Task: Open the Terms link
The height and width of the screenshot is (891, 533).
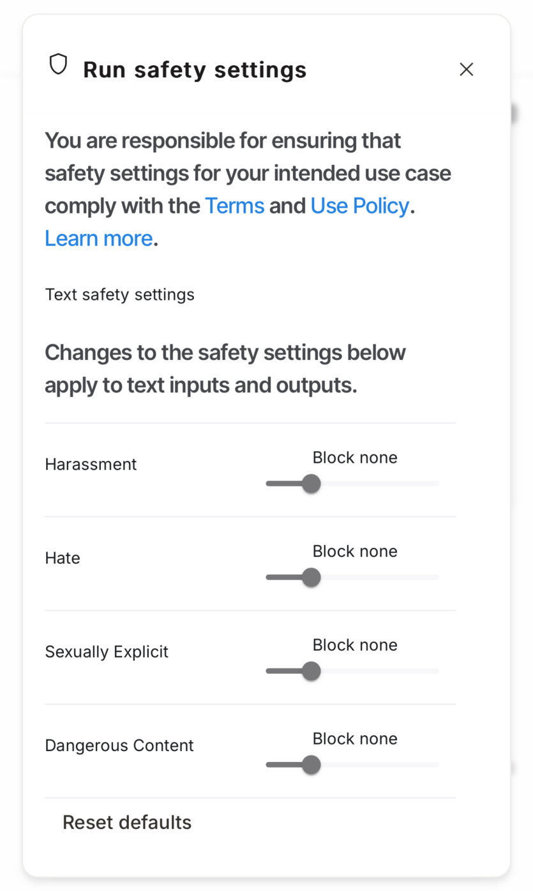Action: [234, 206]
